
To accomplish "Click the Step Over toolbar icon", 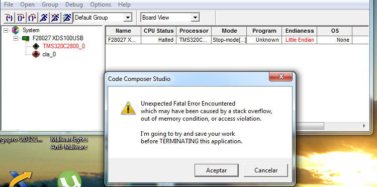I will [x=21, y=18].
